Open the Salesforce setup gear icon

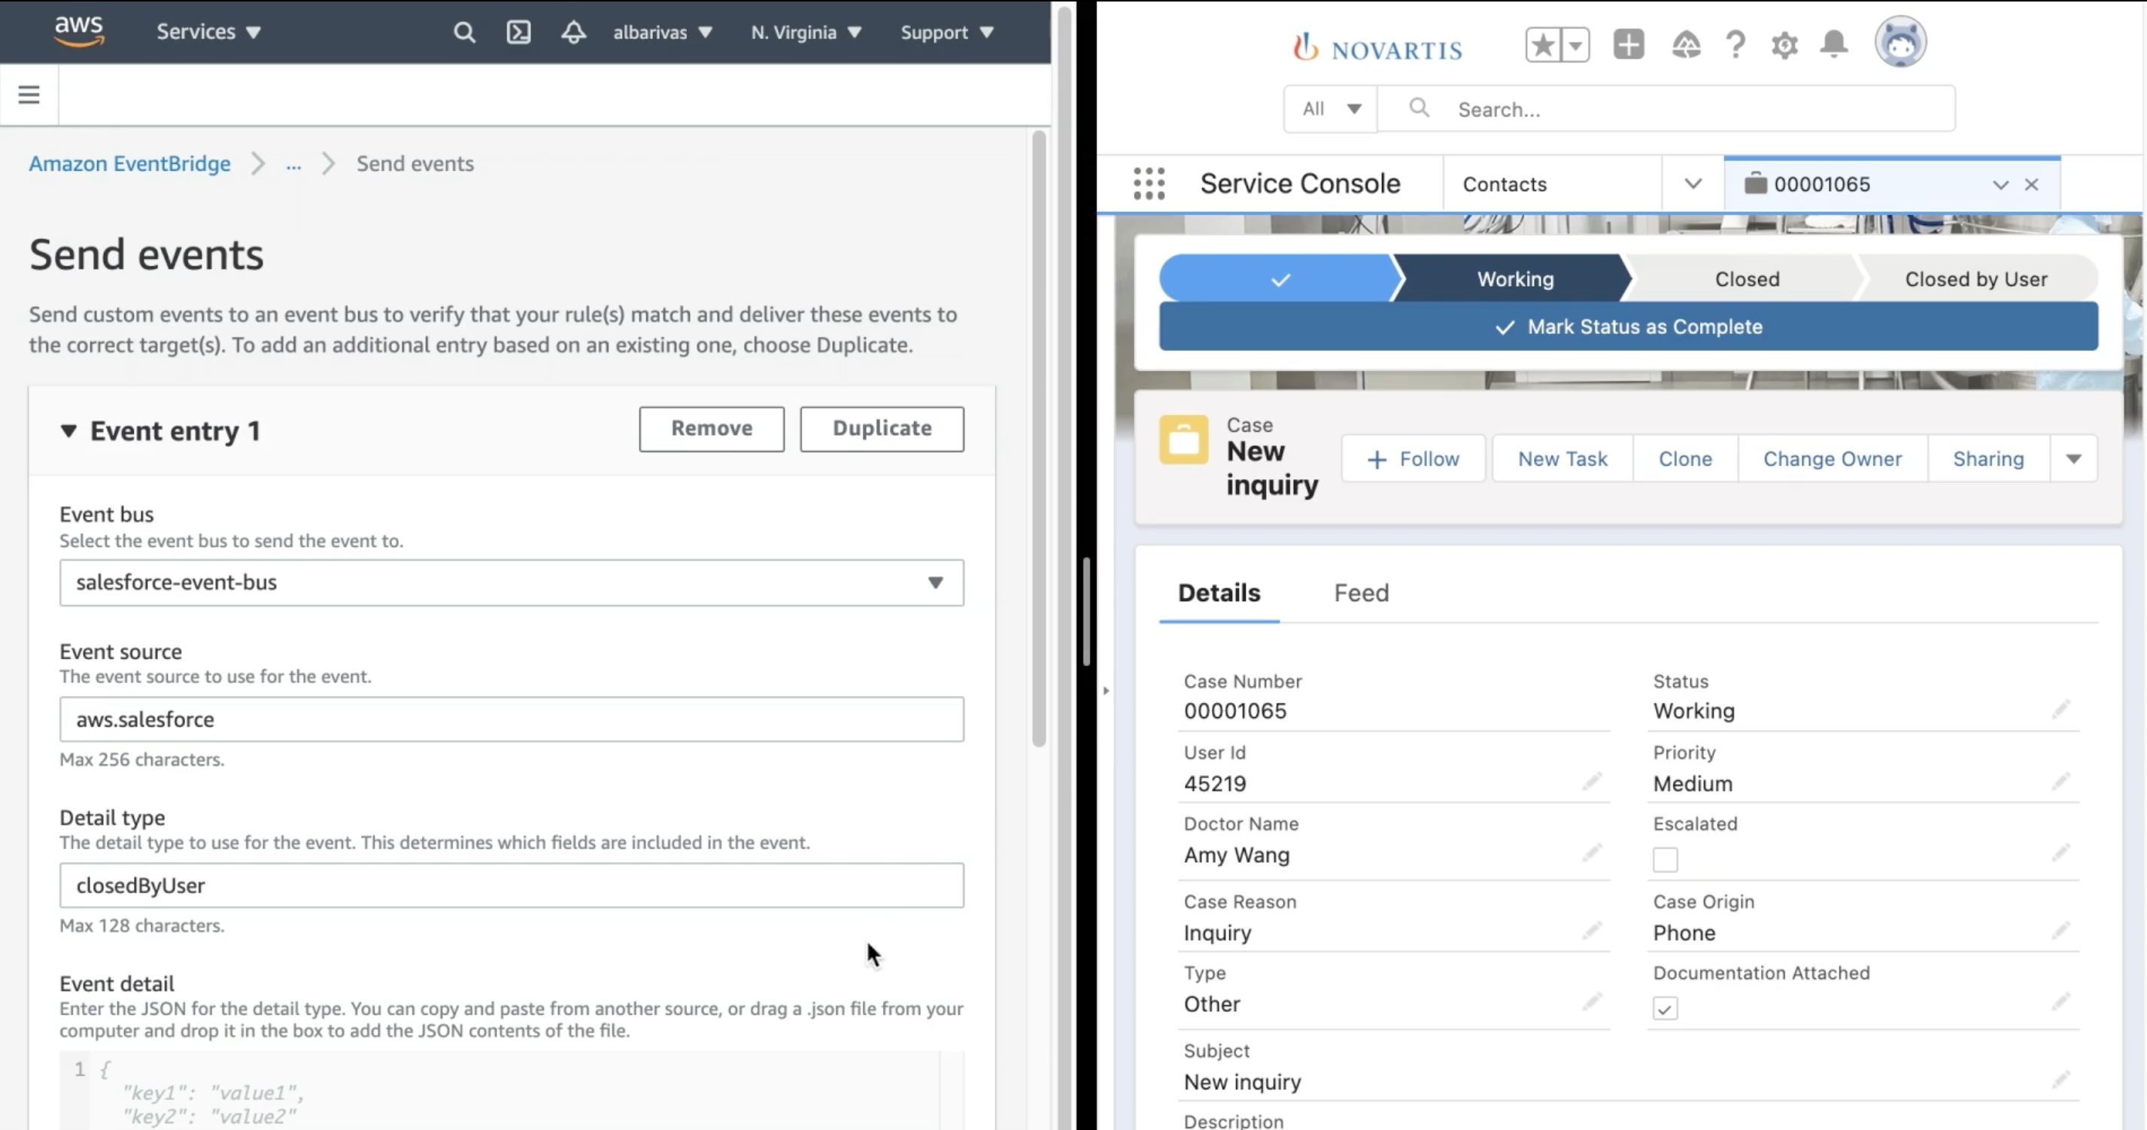1784,44
